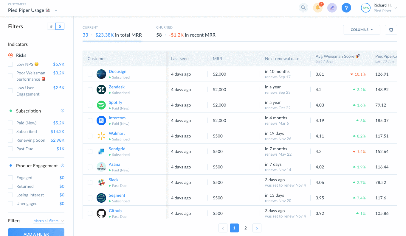The width and height of the screenshot is (406, 236).
Task: Check the Renewing Soon filter
Action: [x=10, y=140]
